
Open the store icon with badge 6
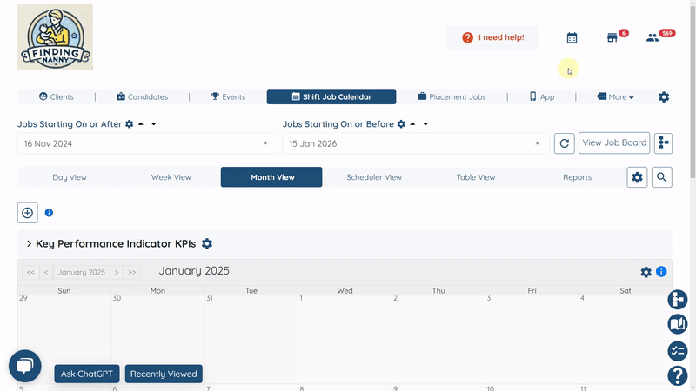(x=612, y=37)
